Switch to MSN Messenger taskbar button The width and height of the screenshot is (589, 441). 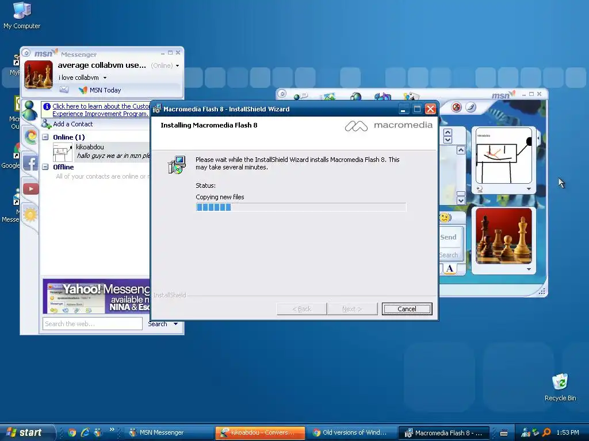[x=168, y=433]
